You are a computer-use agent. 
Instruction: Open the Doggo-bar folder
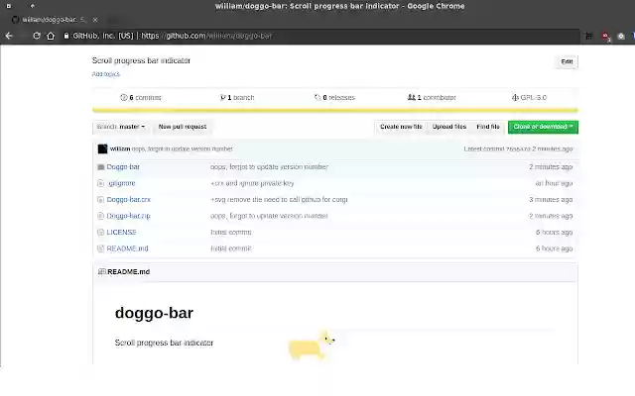(x=123, y=167)
